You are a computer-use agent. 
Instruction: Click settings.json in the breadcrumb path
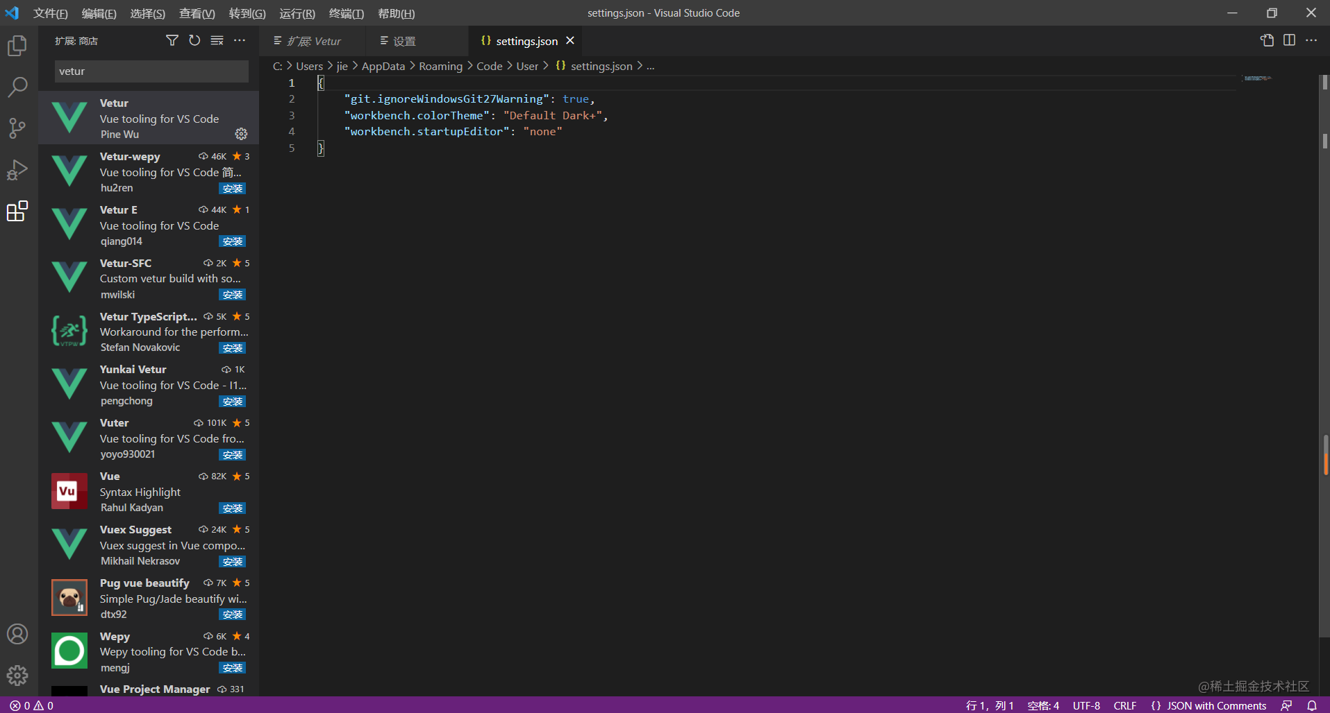[601, 66]
